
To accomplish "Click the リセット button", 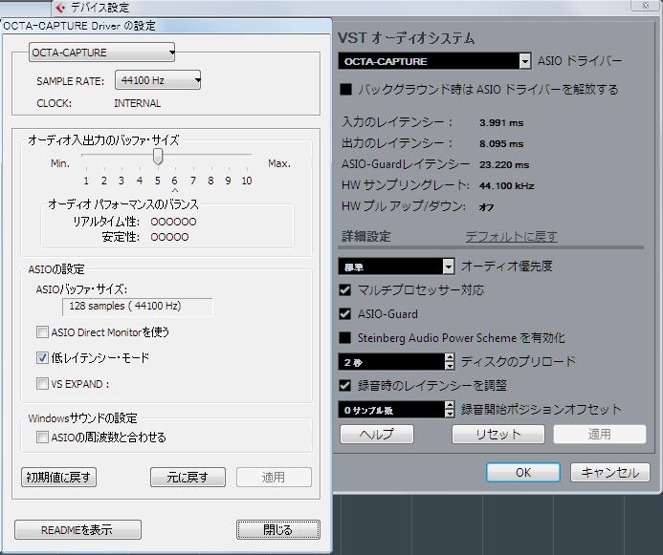I will tap(498, 434).
